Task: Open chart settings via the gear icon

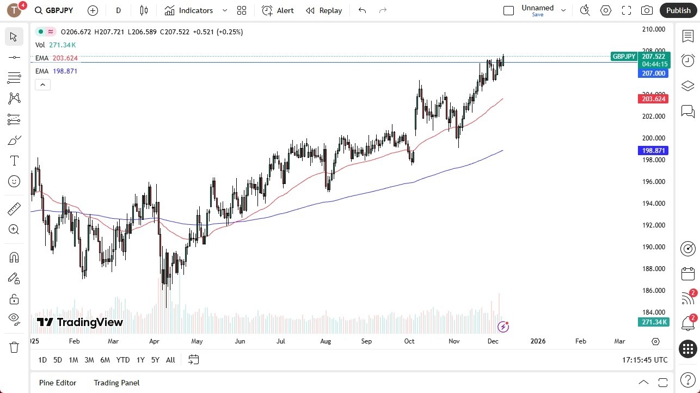Action: click(605, 10)
